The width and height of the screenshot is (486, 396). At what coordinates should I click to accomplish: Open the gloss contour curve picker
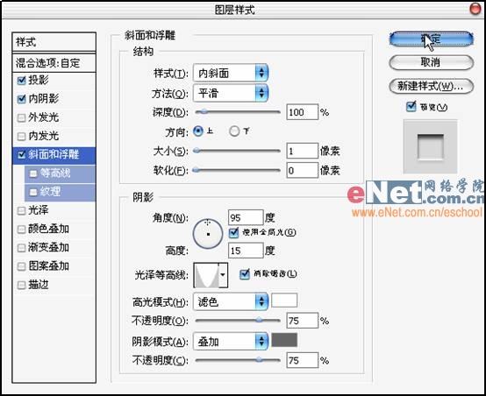[206, 275]
